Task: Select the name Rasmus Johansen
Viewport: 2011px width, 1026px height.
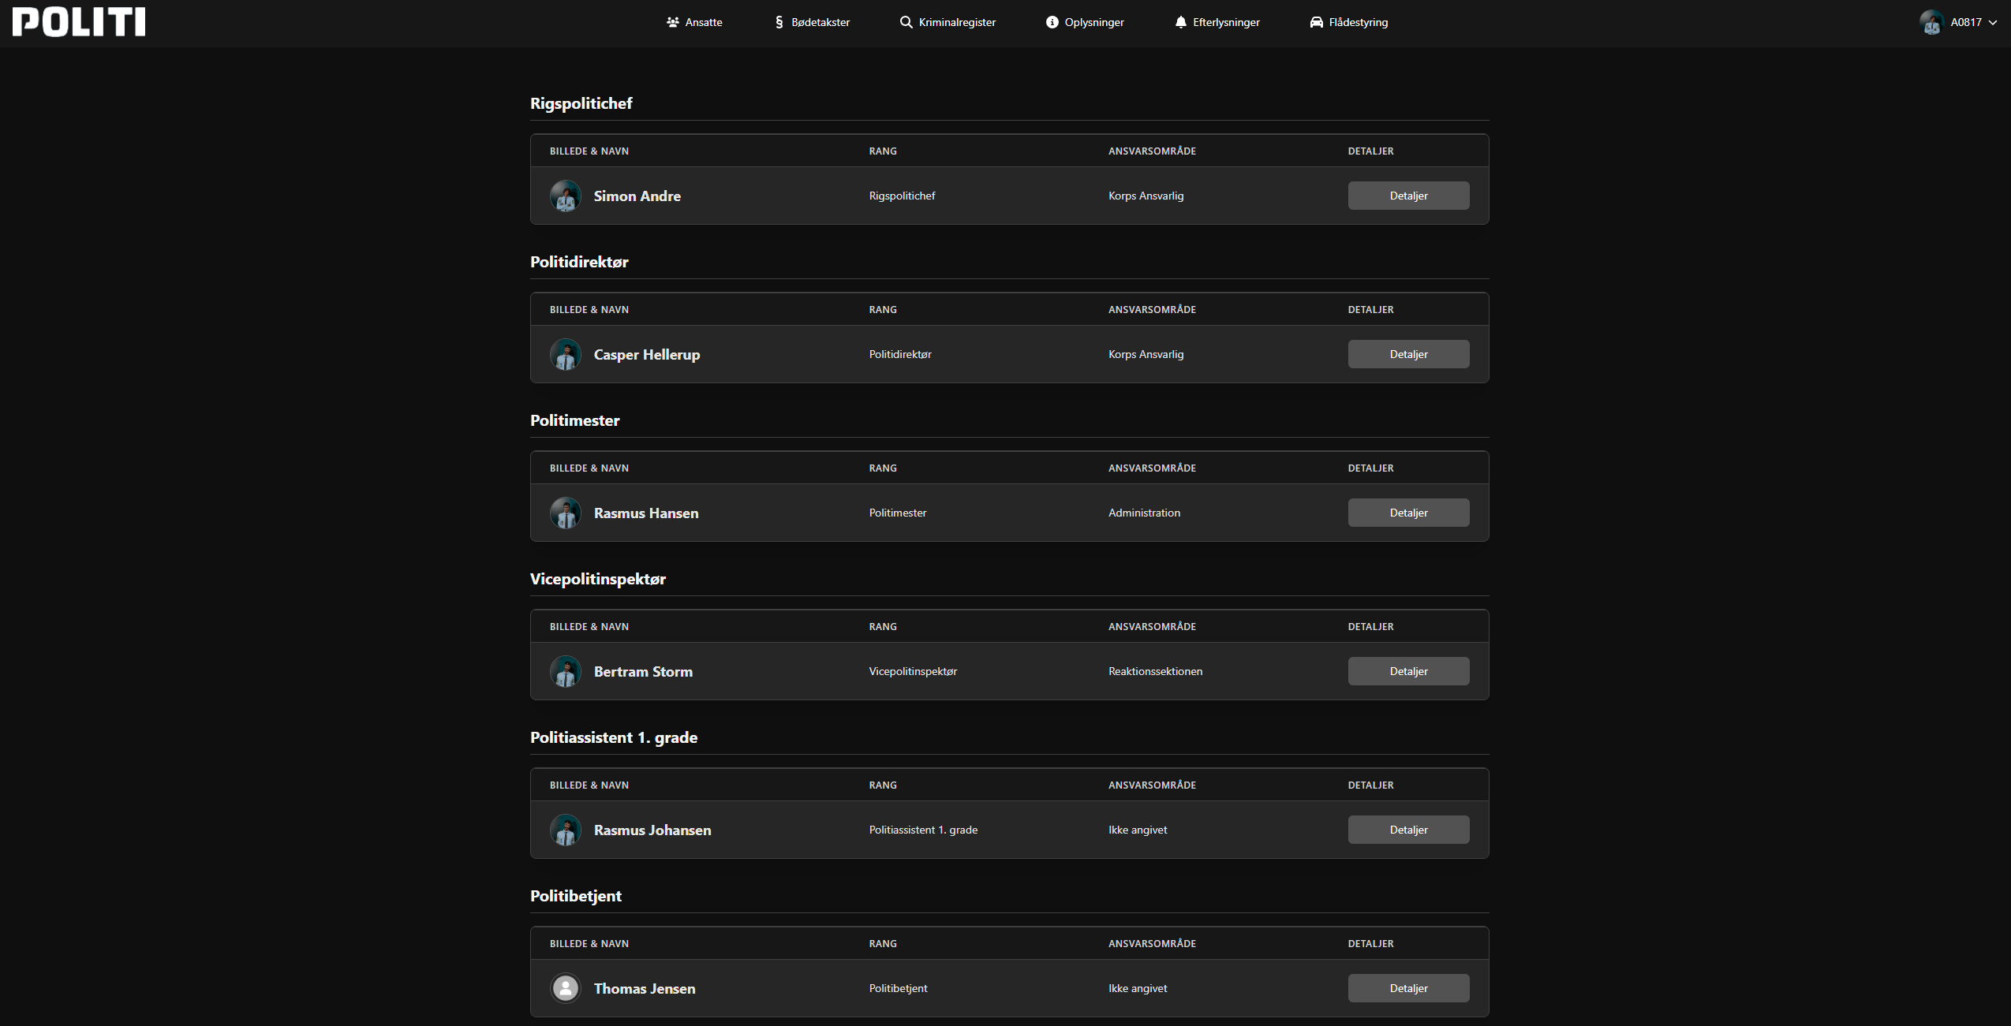Action: [652, 830]
